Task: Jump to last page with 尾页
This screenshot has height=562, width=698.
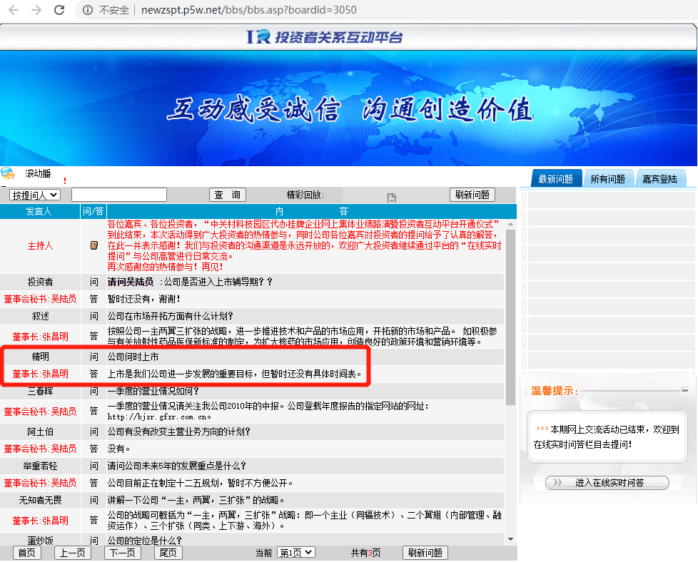Action: [x=168, y=553]
